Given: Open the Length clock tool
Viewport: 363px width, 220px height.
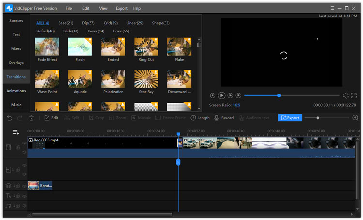Looking at the screenshot, I should coord(200,118).
